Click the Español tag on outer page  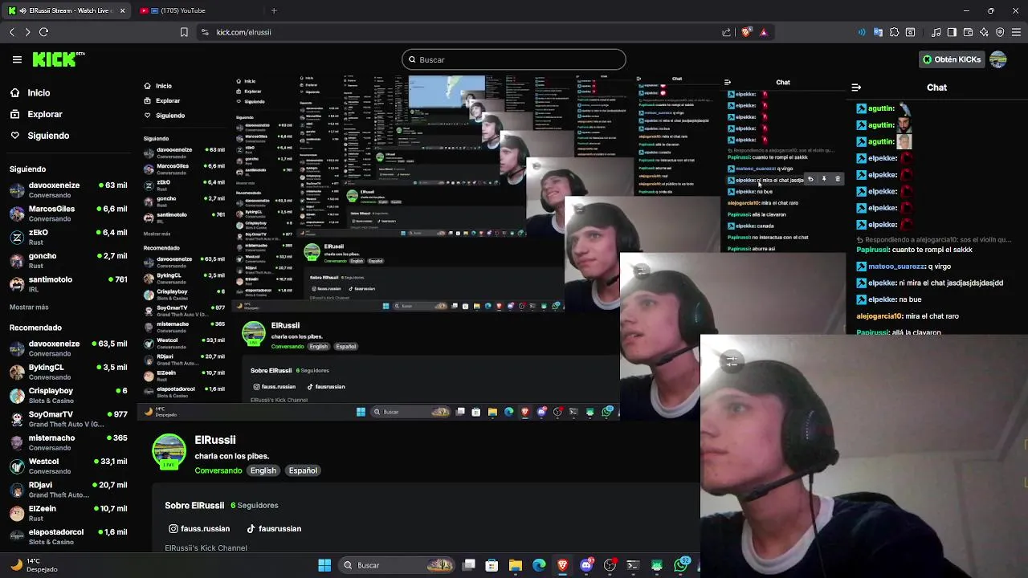[303, 470]
